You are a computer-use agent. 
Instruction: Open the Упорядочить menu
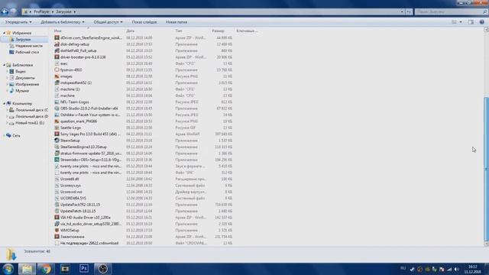pos(18,22)
